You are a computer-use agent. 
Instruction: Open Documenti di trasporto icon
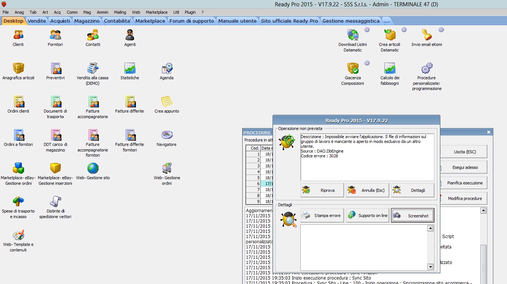click(56, 102)
